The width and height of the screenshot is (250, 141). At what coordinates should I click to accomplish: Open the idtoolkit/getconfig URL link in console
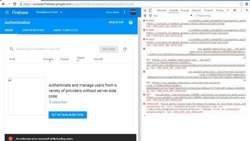(x=185, y=23)
